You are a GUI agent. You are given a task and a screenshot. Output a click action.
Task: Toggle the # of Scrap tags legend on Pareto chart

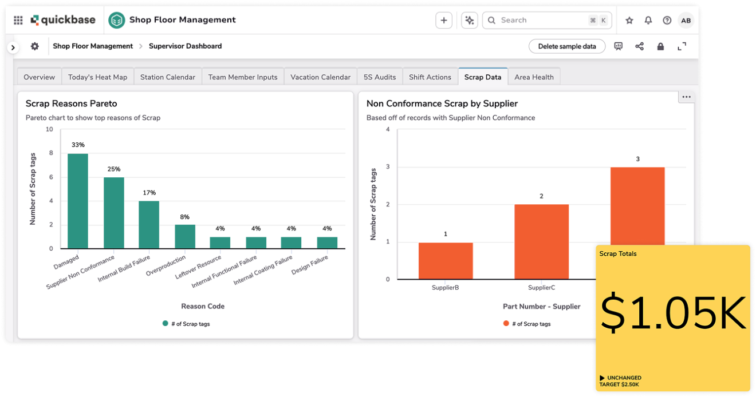pos(186,323)
